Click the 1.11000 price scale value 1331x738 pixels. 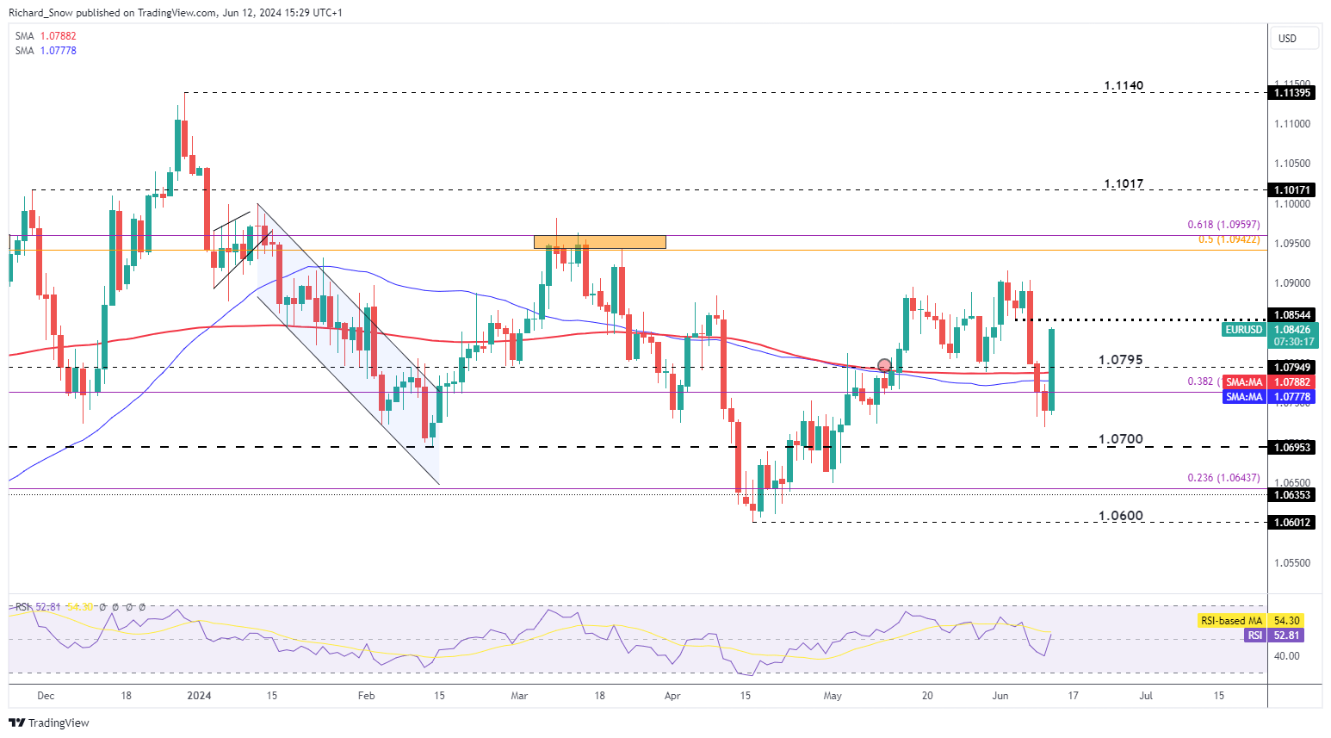point(1292,124)
